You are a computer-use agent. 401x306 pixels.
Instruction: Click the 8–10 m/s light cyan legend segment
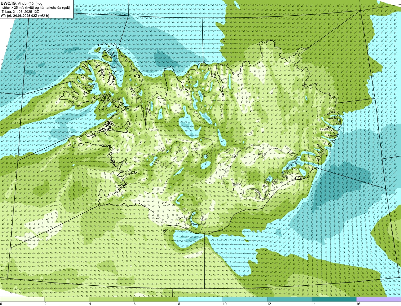(x=200, y=299)
